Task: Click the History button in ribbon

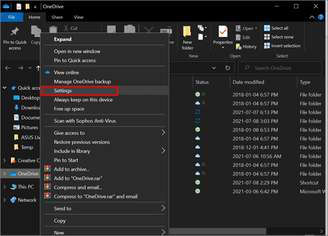Action: 246,46
